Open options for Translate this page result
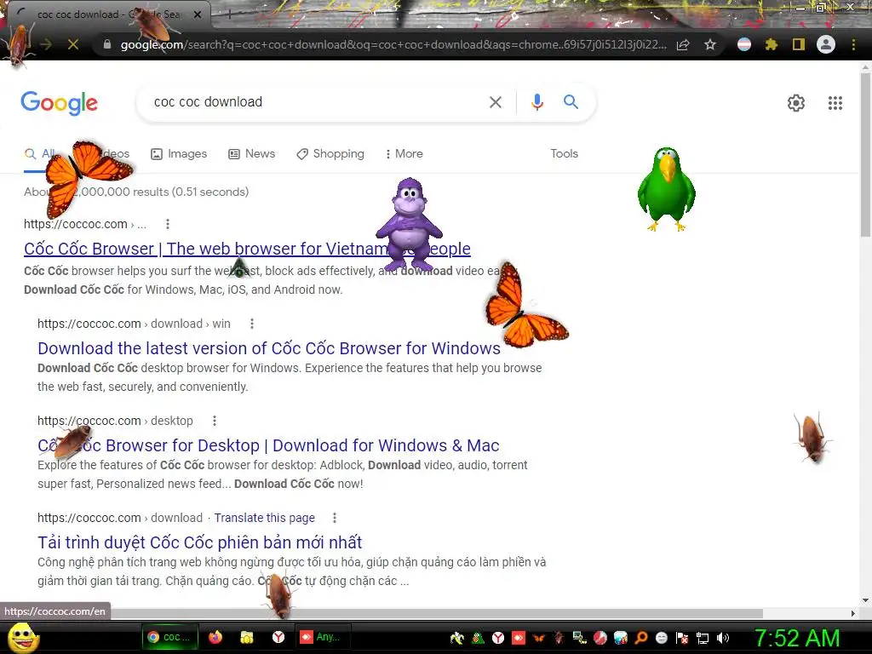The width and height of the screenshot is (872, 654). [x=334, y=518]
